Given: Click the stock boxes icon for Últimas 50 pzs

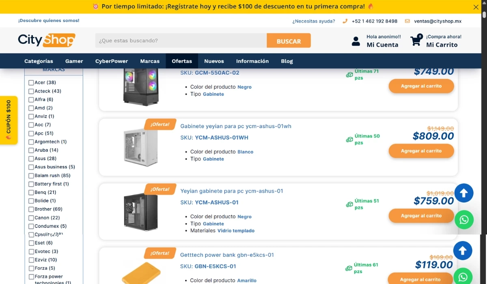Looking at the screenshot, I should click(349, 140).
